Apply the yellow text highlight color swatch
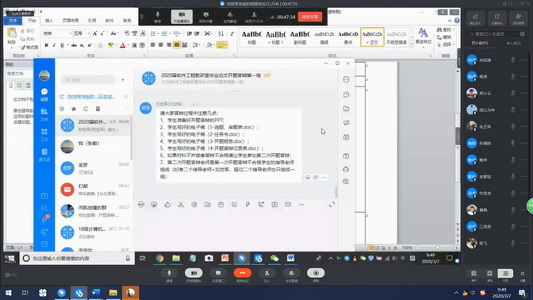Image resolution: width=533 pixels, height=300 pixels. pyautogui.click(x=111, y=45)
